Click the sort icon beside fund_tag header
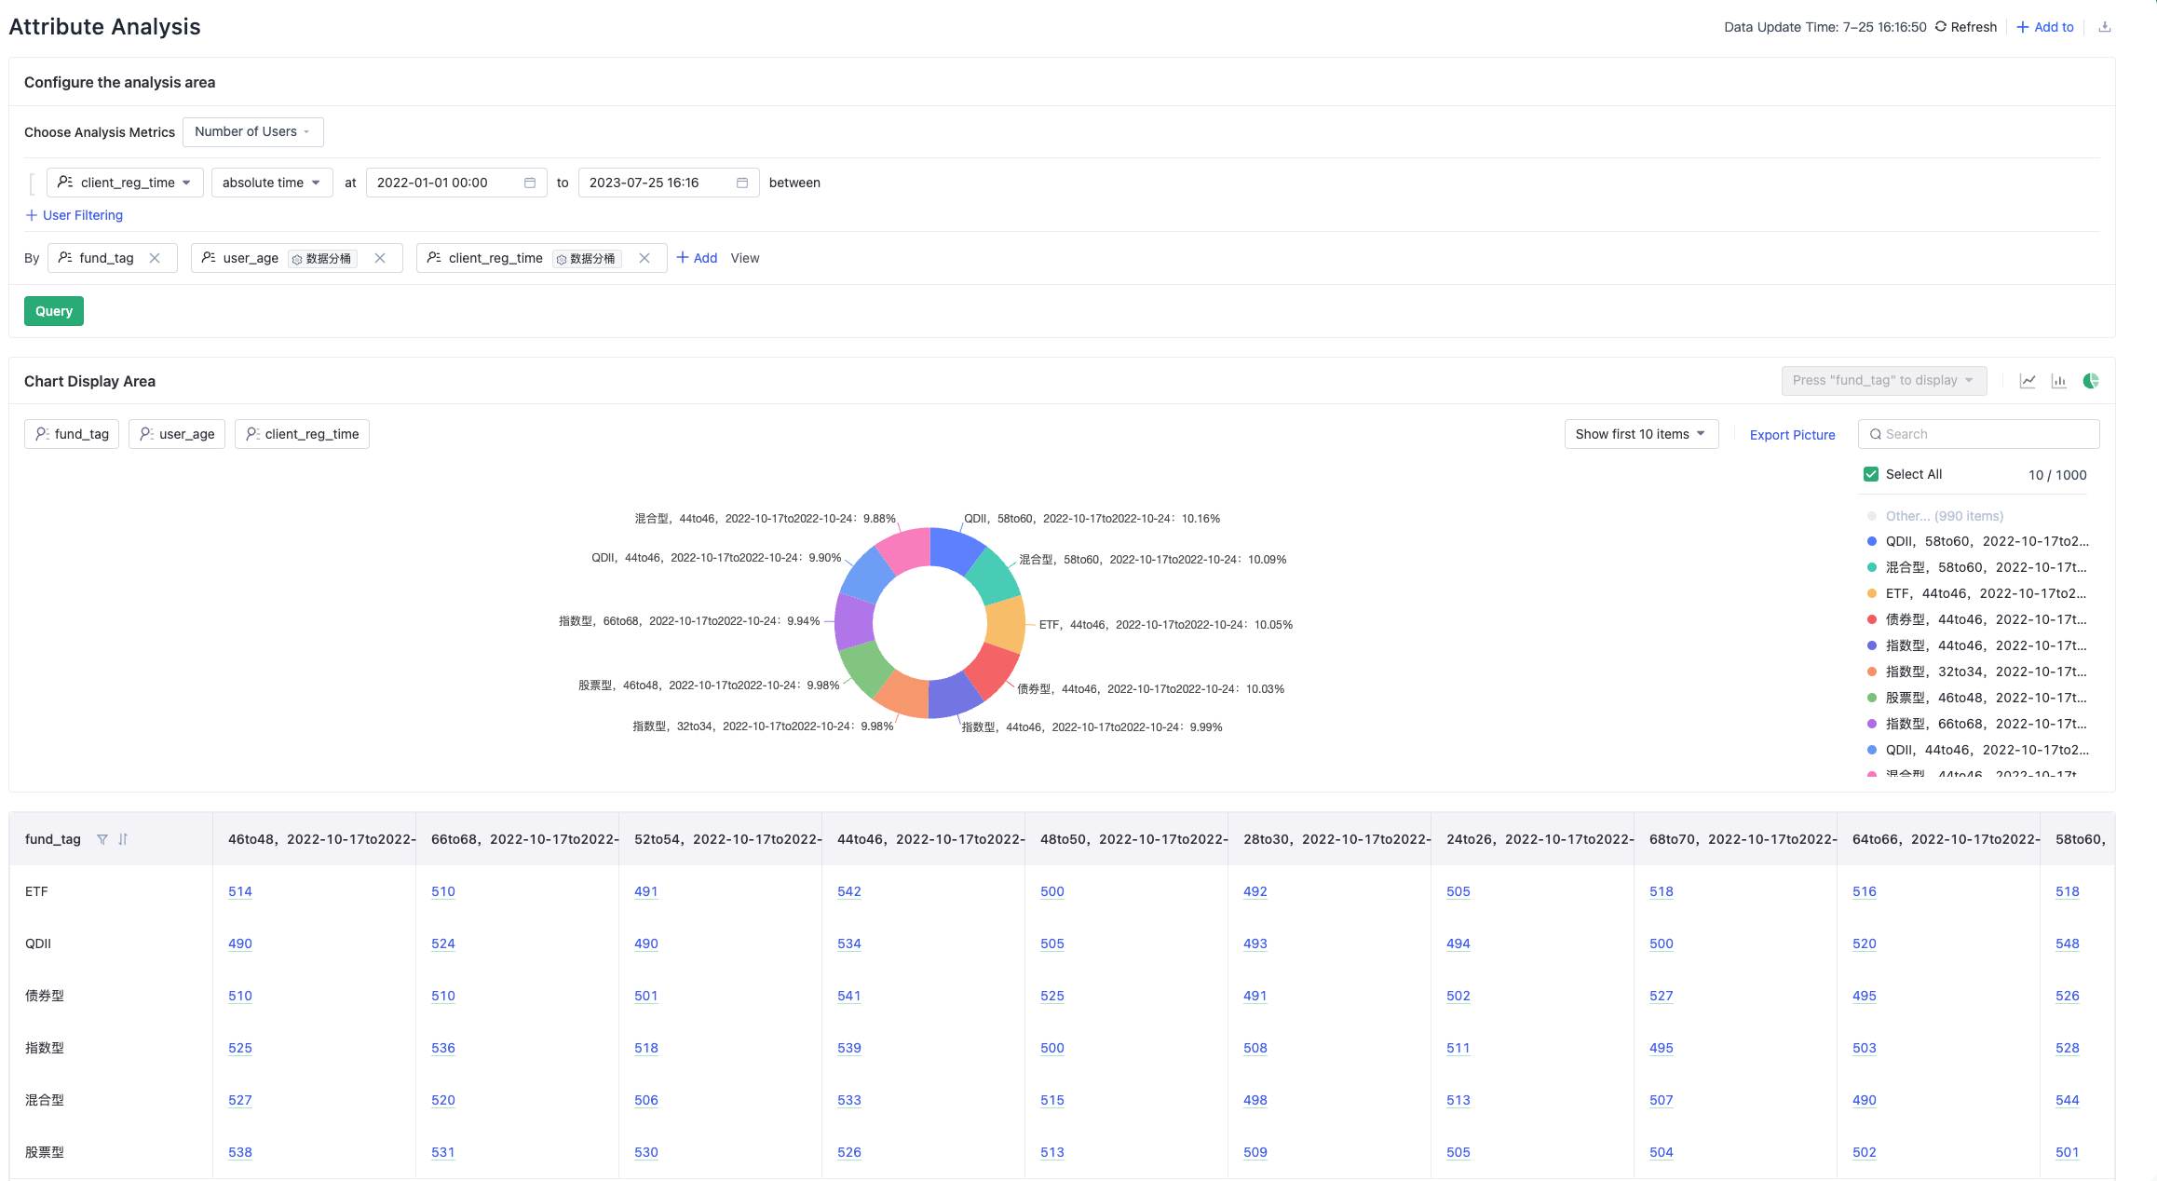 (123, 838)
